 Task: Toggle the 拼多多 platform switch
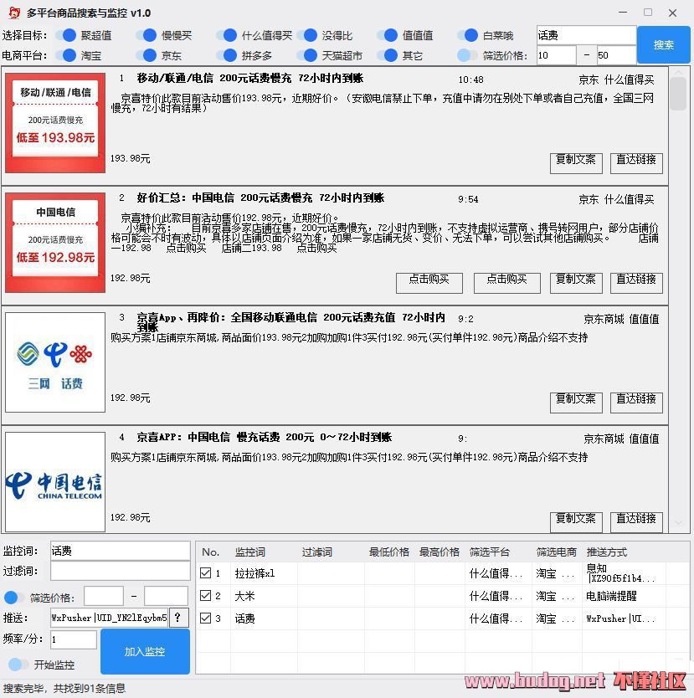tap(226, 55)
